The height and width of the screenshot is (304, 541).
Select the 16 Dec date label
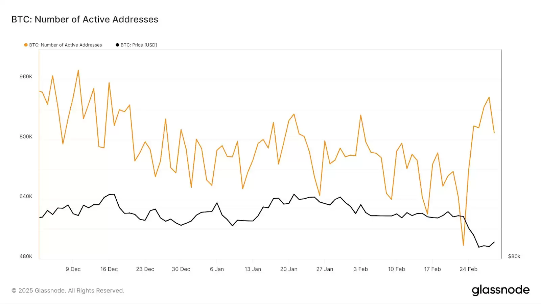coord(109,269)
